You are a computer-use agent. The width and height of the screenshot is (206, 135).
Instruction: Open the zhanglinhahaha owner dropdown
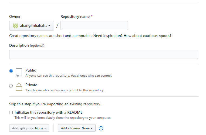[x=32, y=26]
